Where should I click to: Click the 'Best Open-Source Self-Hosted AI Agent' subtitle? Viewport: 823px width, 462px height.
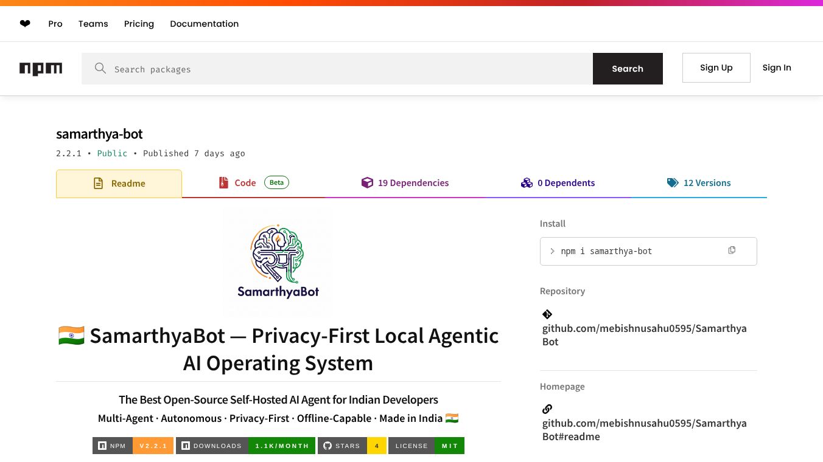point(278,399)
